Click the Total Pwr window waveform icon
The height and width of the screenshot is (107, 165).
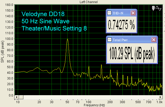pyautogui.click(x=109, y=40)
